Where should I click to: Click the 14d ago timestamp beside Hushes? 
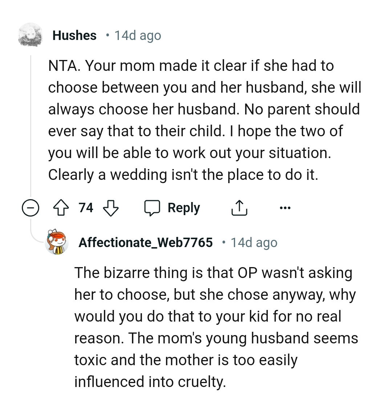[x=138, y=36]
